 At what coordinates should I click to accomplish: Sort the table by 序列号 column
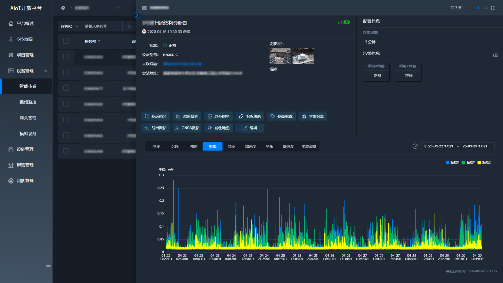pos(99,41)
